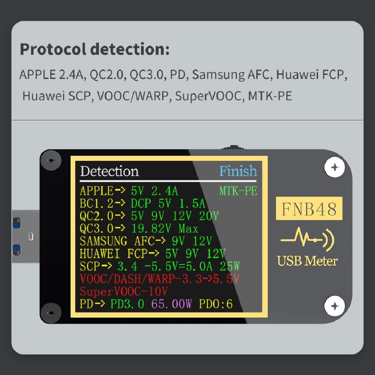Click the top-left black screw
The width and height of the screenshot is (375, 375).
tap(51, 160)
